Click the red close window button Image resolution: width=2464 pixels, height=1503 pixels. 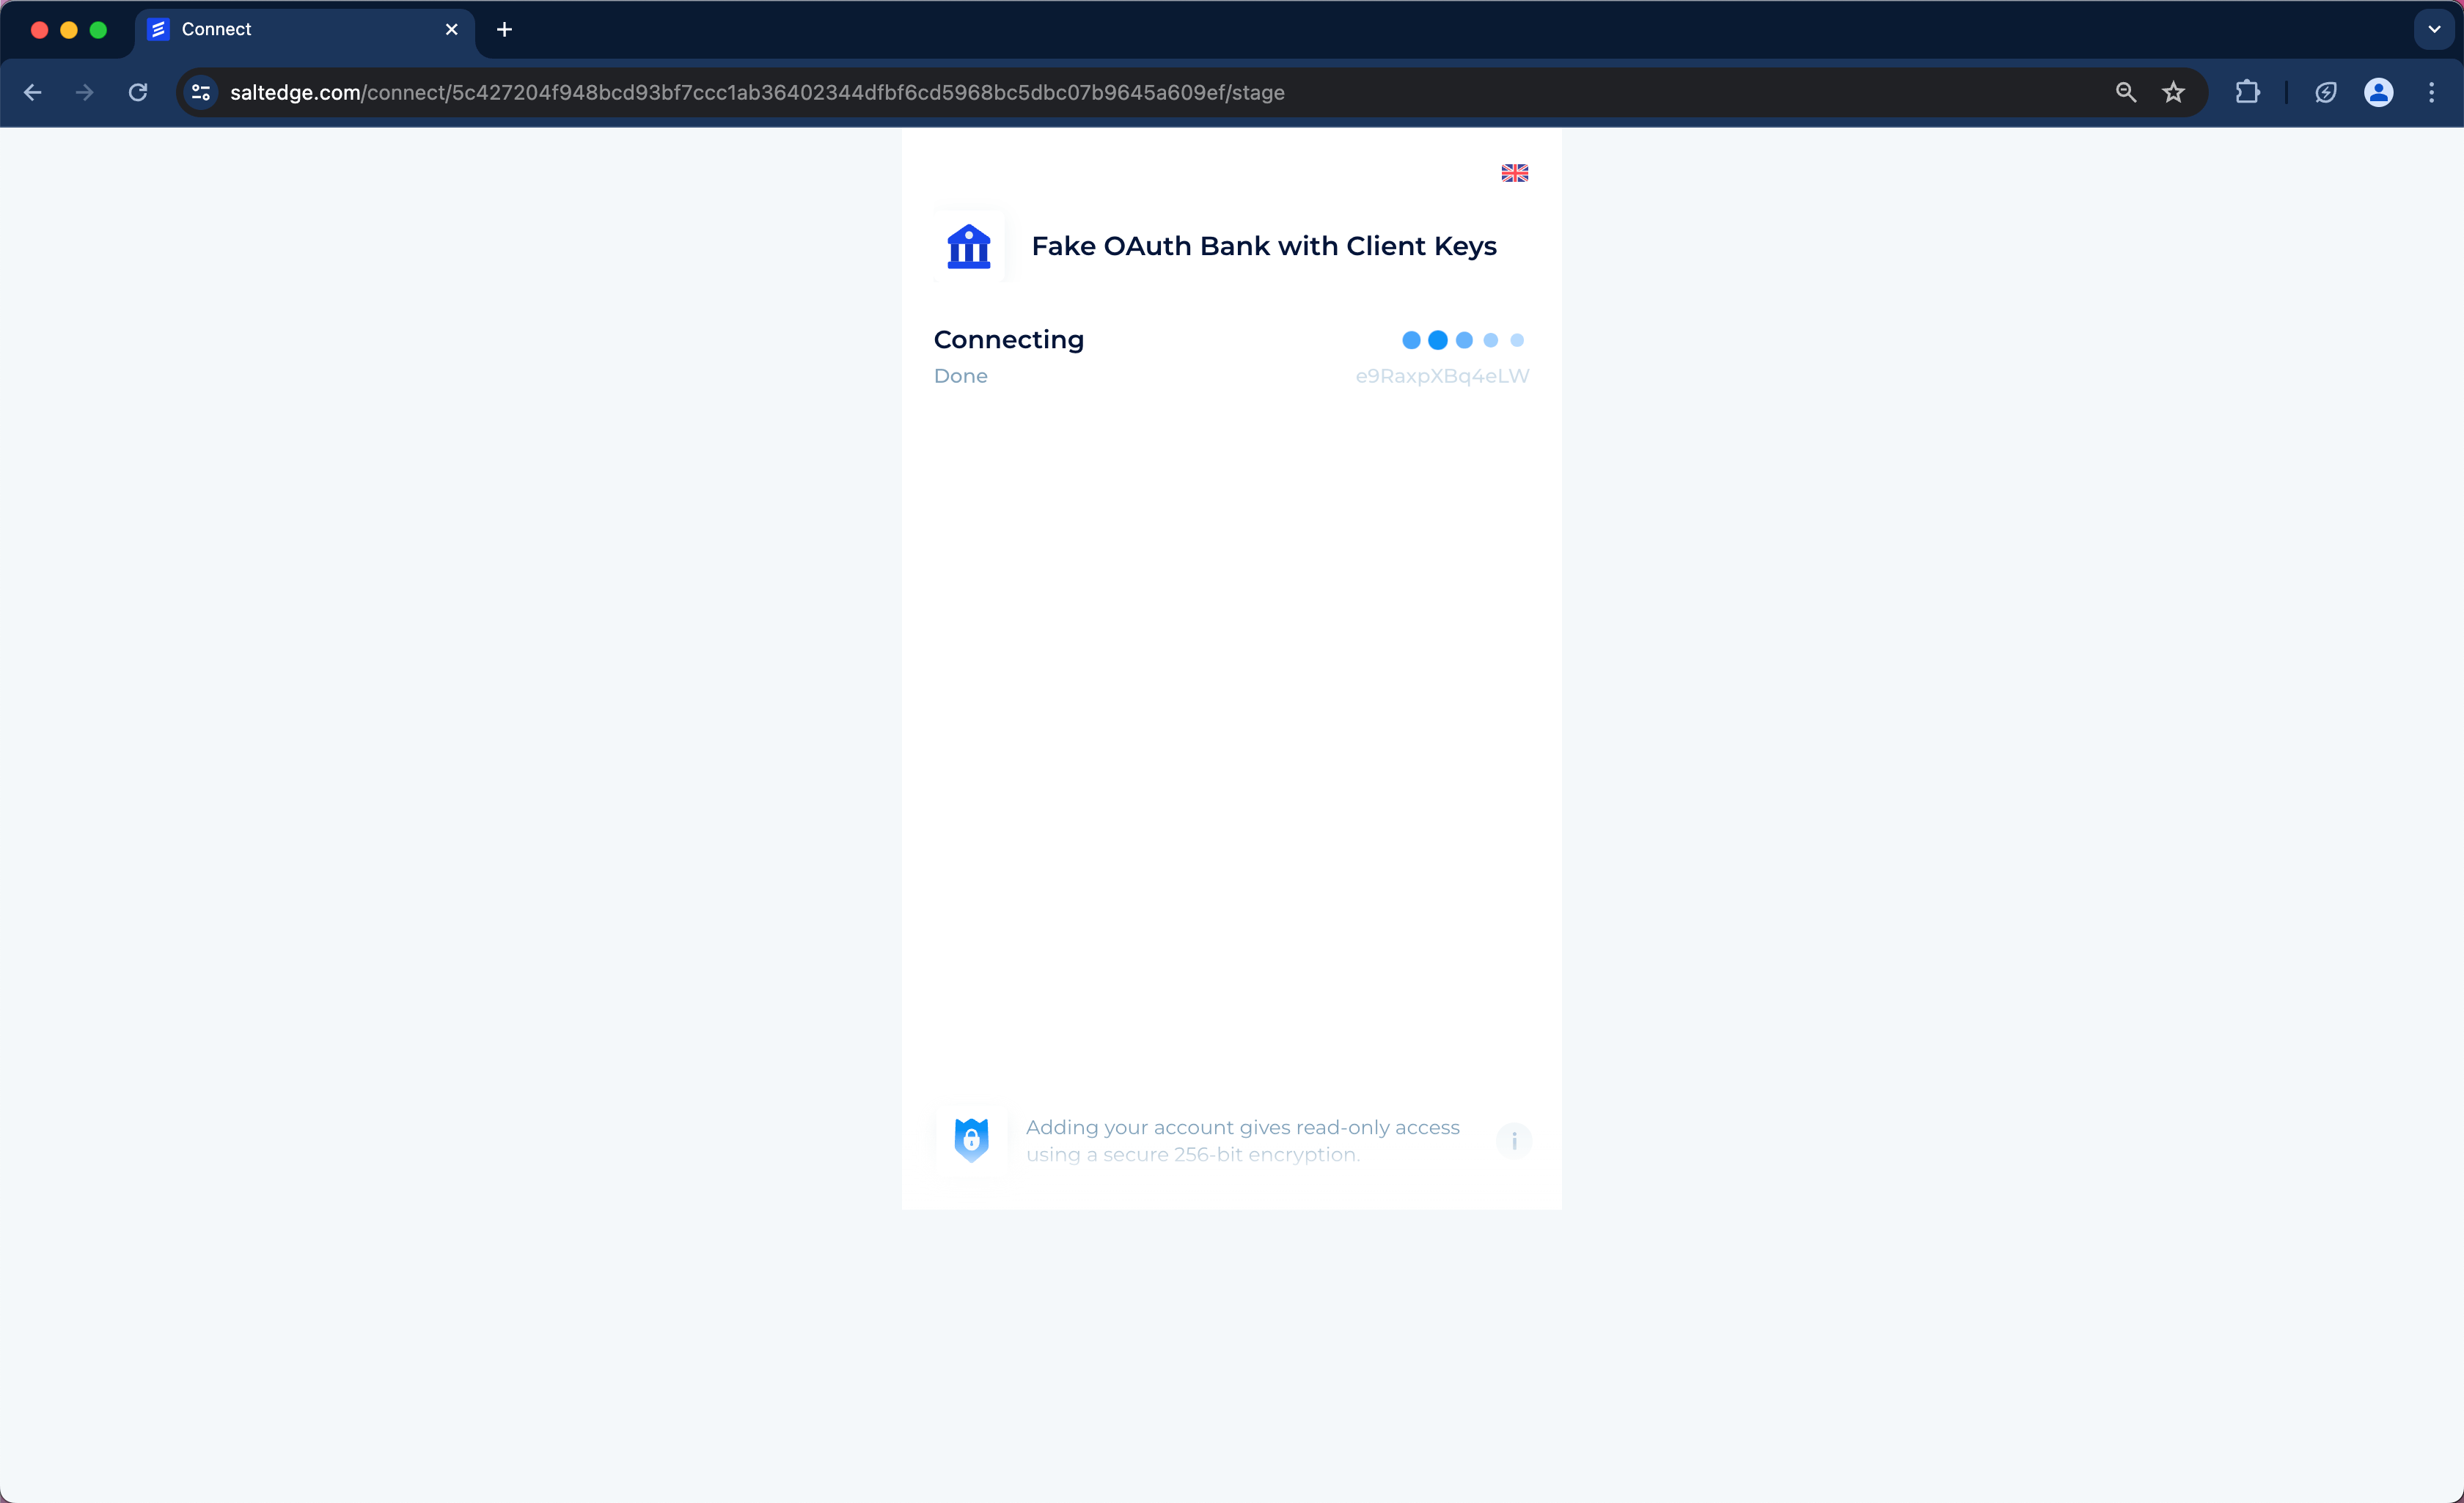click(40, 29)
